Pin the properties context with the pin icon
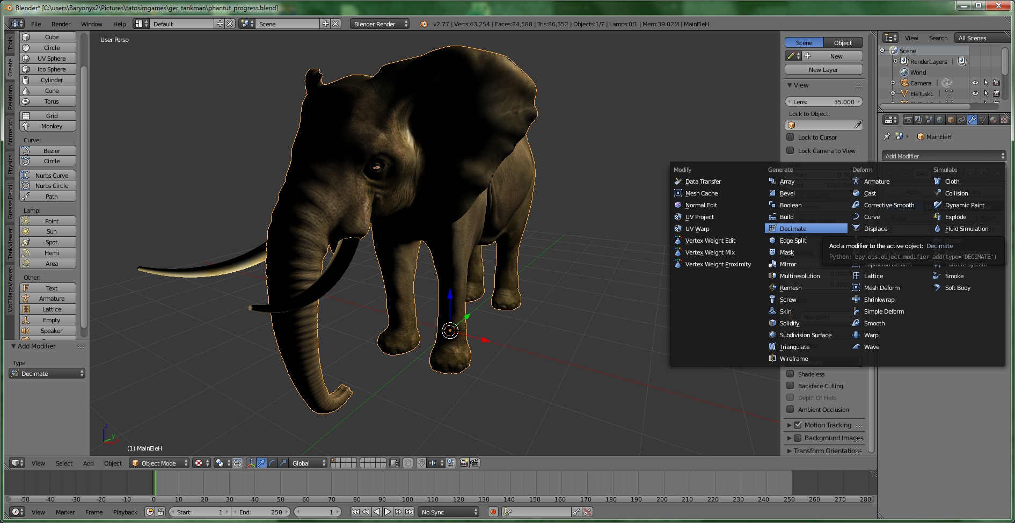The height and width of the screenshot is (523, 1015). (887, 137)
